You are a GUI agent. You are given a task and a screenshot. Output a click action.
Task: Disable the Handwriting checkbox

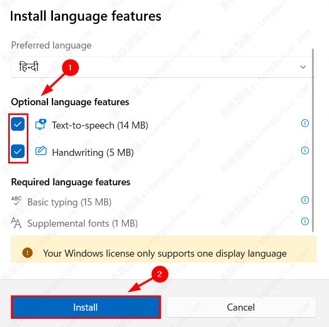[18, 152]
